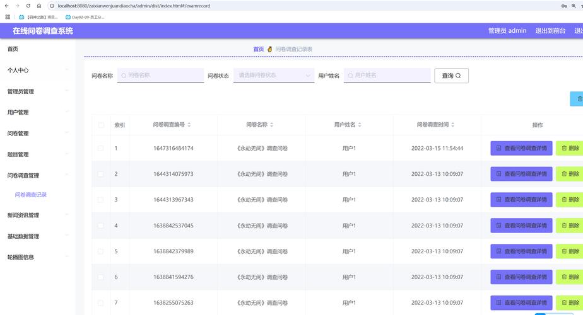583x315 pixels.
Task: Check the checkbox for row 7
Action: 100,303
